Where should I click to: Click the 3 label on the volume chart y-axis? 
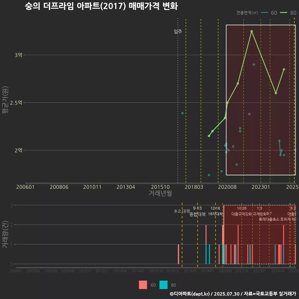click(x=12, y=205)
